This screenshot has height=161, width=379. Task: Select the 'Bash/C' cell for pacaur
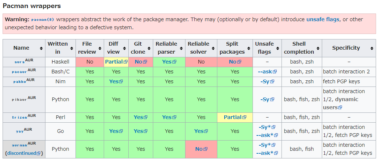point(60,72)
